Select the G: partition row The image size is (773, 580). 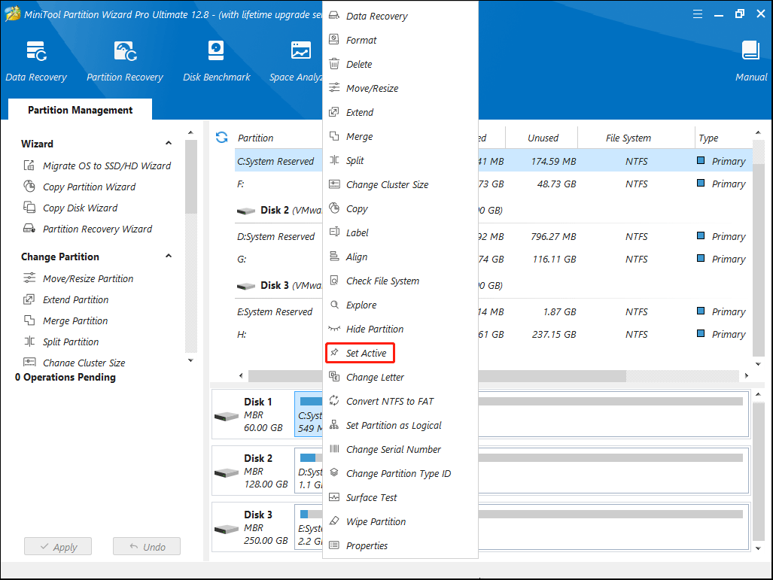coord(494,259)
